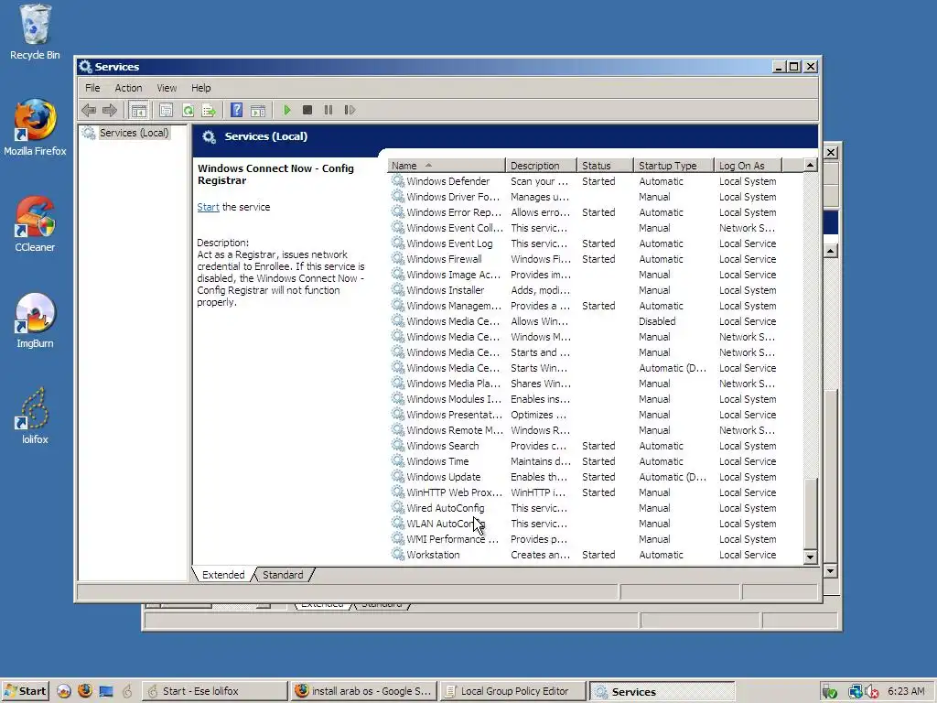This screenshot has width=937, height=703.
Task: Select WLAN AutoConfig service row
Action: coord(595,523)
